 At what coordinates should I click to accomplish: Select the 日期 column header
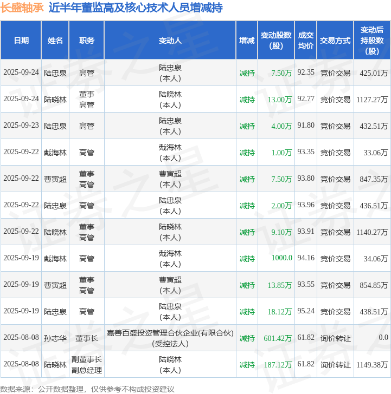(x=21, y=40)
